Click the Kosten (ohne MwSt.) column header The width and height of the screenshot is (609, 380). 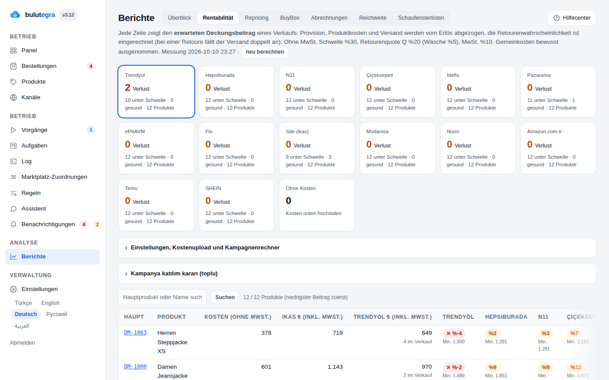tap(238, 317)
